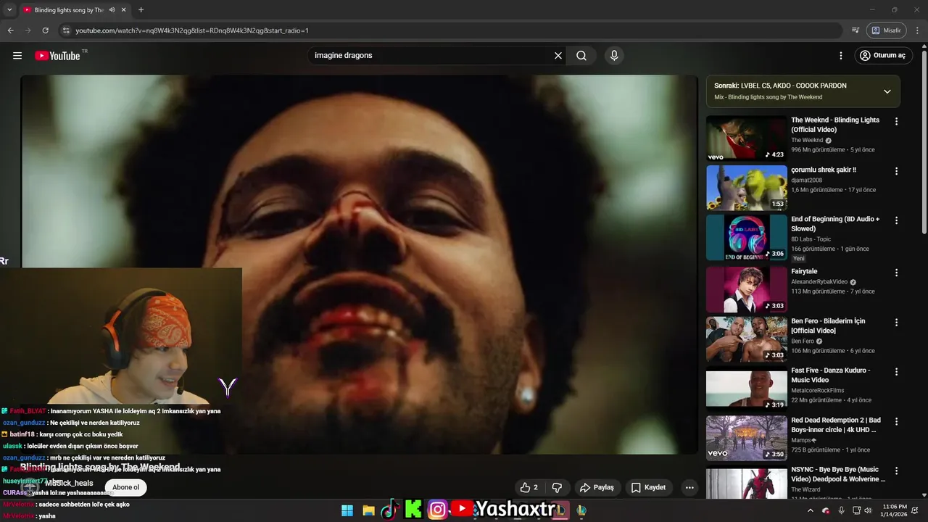Click the Ben Fero video thumbnail
Viewport: 928px width, 522px height.
[746, 339]
